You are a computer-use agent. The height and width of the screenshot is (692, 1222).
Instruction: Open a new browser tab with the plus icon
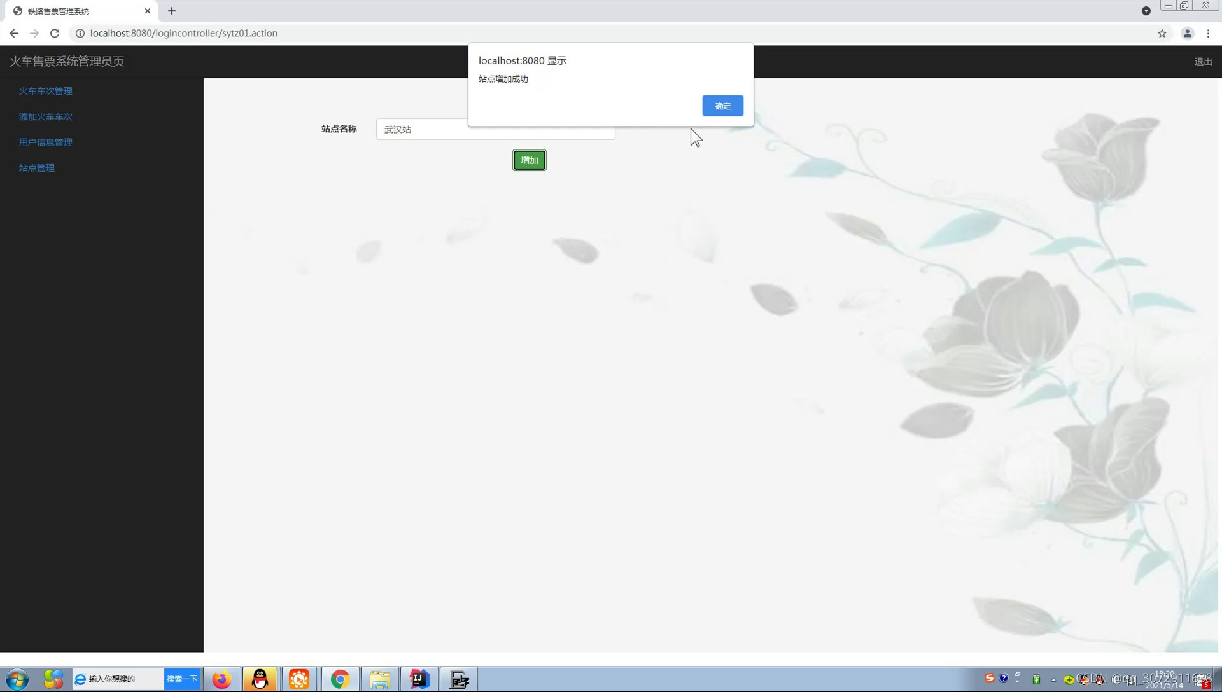(172, 11)
